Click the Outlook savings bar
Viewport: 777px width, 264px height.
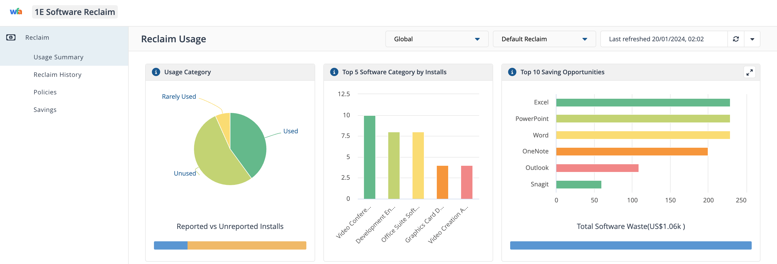(x=597, y=168)
